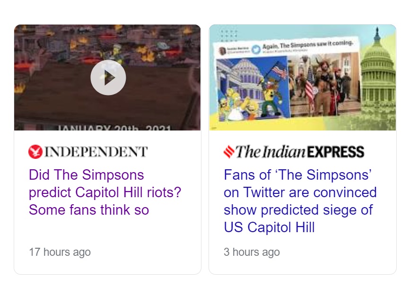Viewport: 418px width, 287px height.
Task: Play the Independent video thumbnail
Action: (108, 78)
